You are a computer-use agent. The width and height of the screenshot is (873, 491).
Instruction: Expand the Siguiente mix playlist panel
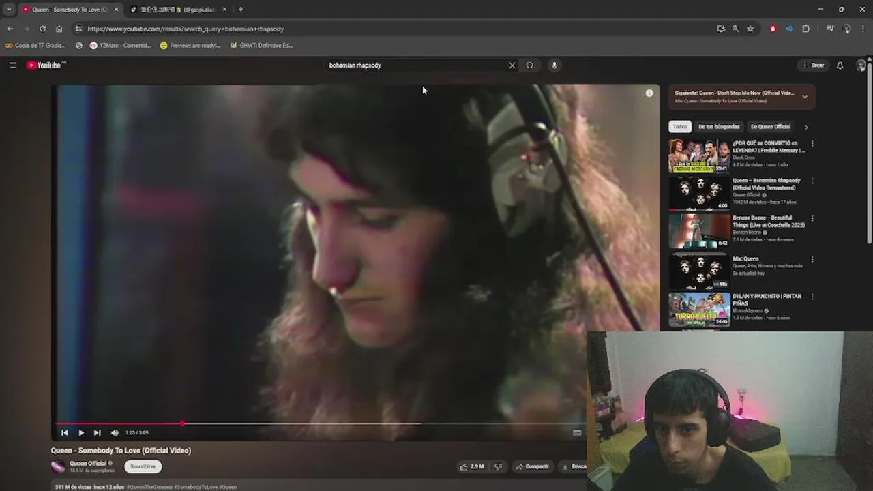(805, 97)
